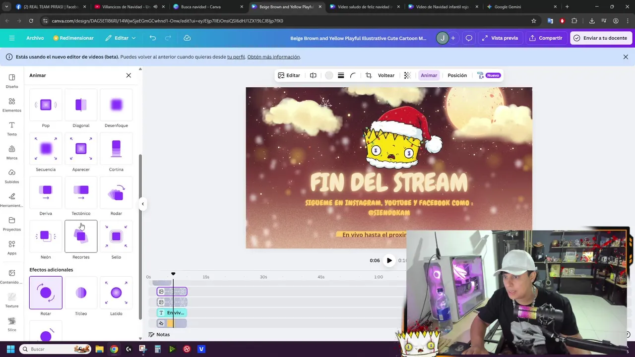This screenshot has width=635, height=357.
Task: Toggle the Rotar additional effect
Action: click(x=46, y=293)
